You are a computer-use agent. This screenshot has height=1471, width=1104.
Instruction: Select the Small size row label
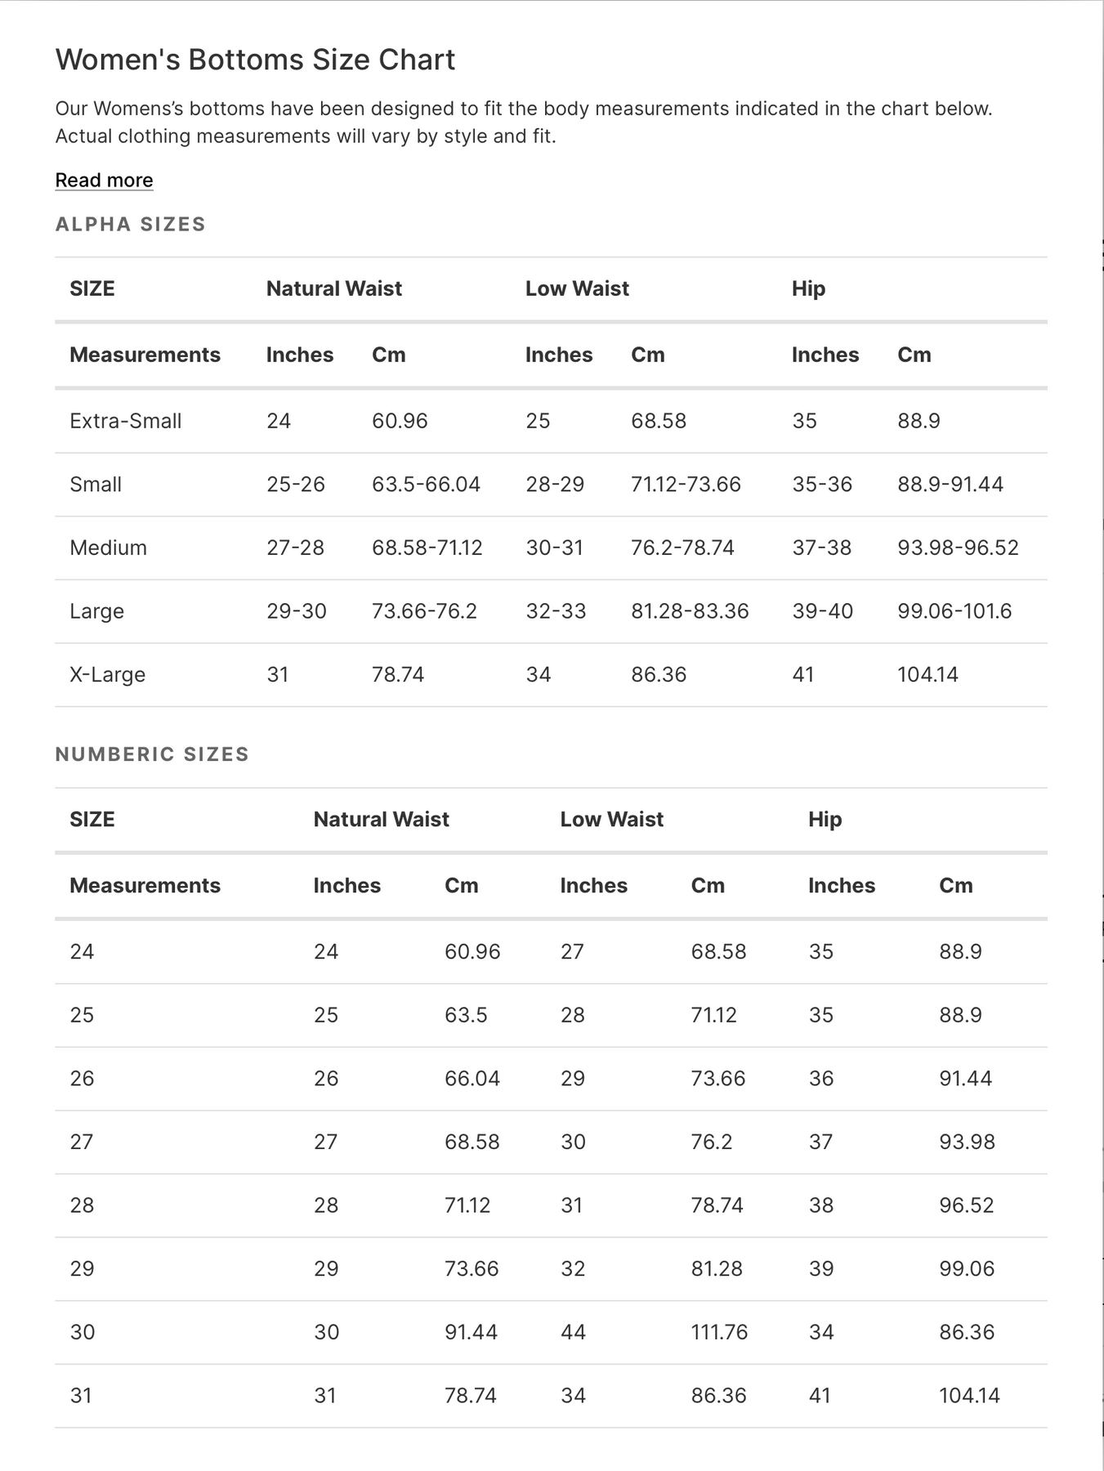[x=96, y=485]
